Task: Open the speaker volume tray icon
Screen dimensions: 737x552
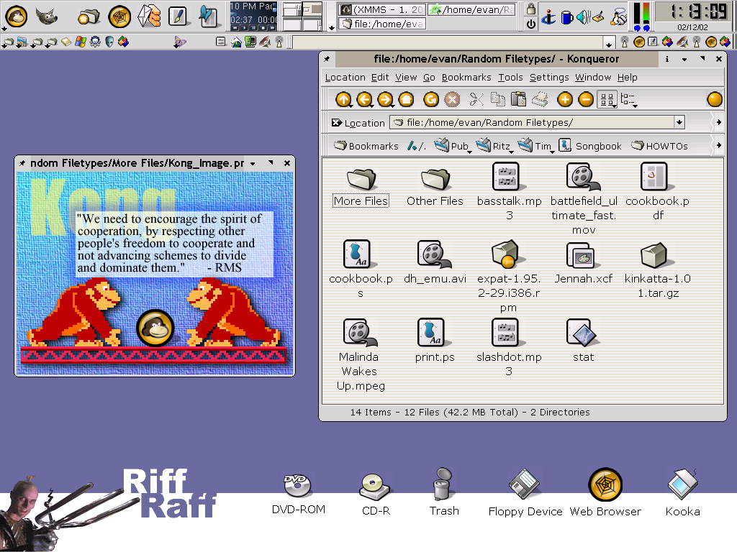Action: point(583,17)
